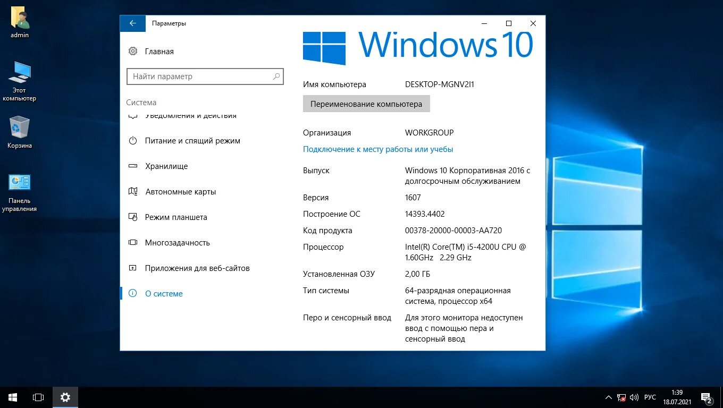723x408 pixels.
Task: Click the info icon beside О системе
Action: point(133,294)
